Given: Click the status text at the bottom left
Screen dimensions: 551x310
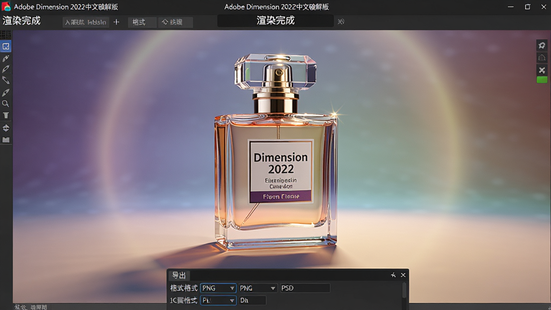Looking at the screenshot, I should (x=31, y=307).
